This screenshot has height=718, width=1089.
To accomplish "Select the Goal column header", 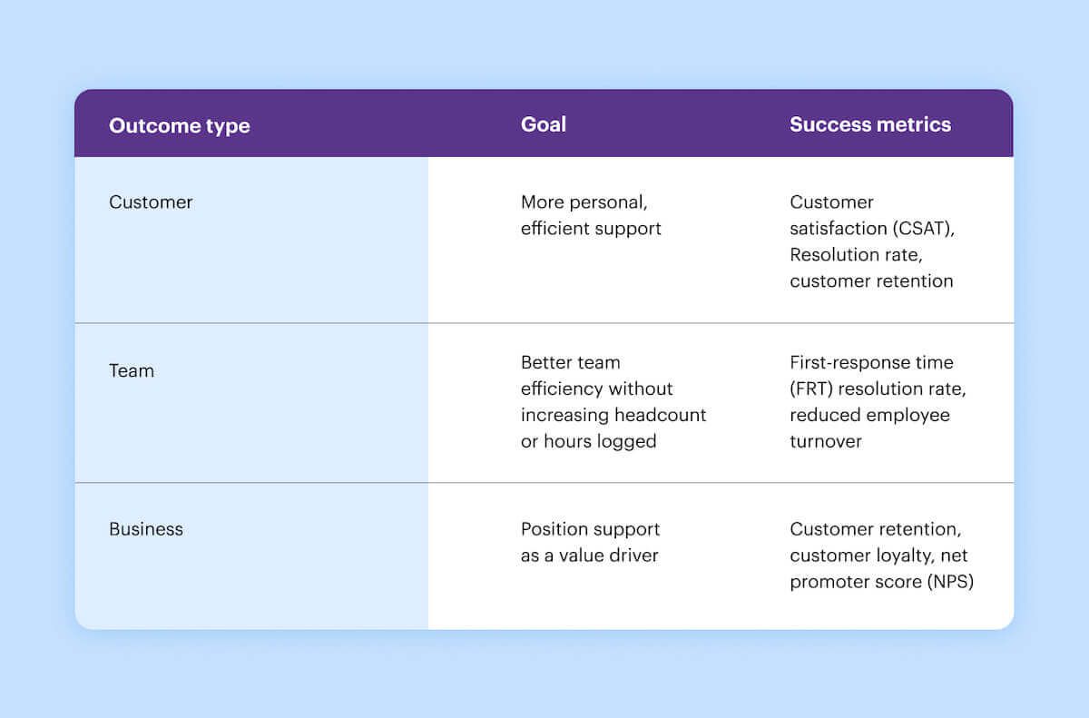I will pyautogui.click(x=543, y=124).
